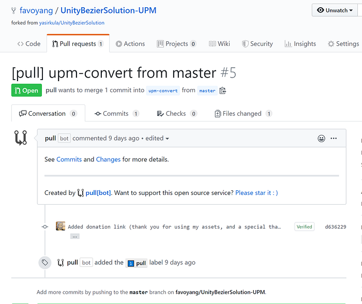View the Insights tab
362x304 pixels.
(300, 43)
